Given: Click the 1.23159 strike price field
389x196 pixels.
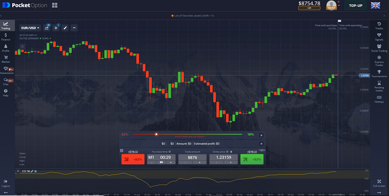Looking at the screenshot, I should (224, 157).
